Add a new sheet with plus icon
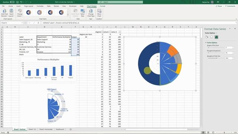 tap(71, 129)
